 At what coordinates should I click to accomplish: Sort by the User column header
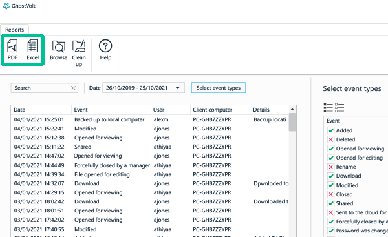(171, 110)
